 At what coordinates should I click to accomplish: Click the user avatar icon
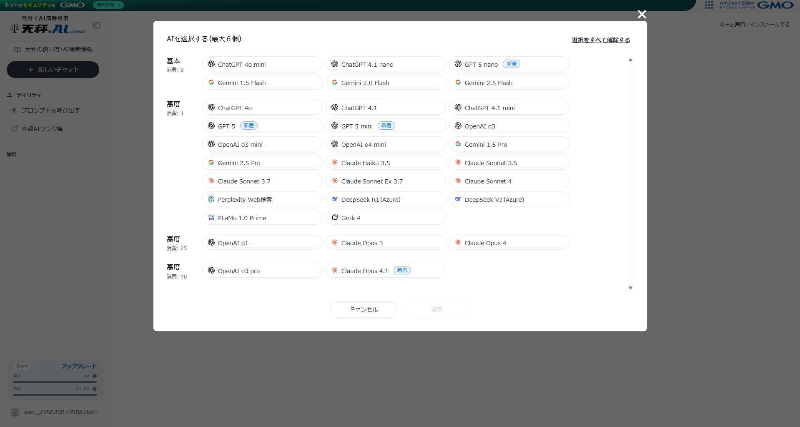tap(15, 412)
